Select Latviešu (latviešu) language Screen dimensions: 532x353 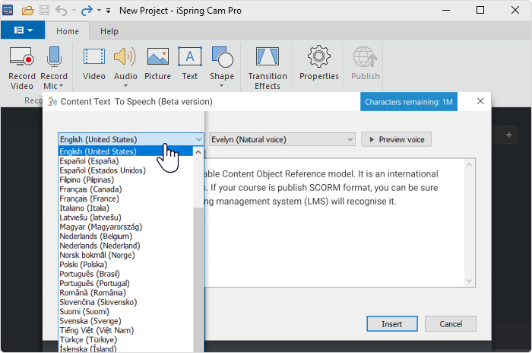(125, 217)
